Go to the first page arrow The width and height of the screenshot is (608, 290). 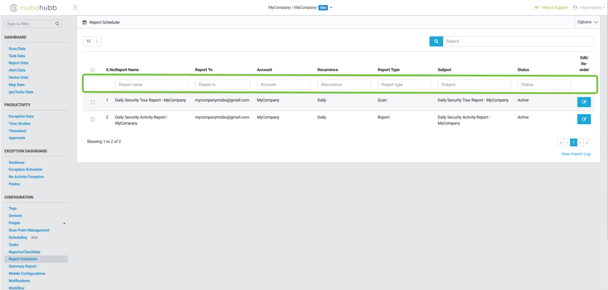[x=560, y=143]
